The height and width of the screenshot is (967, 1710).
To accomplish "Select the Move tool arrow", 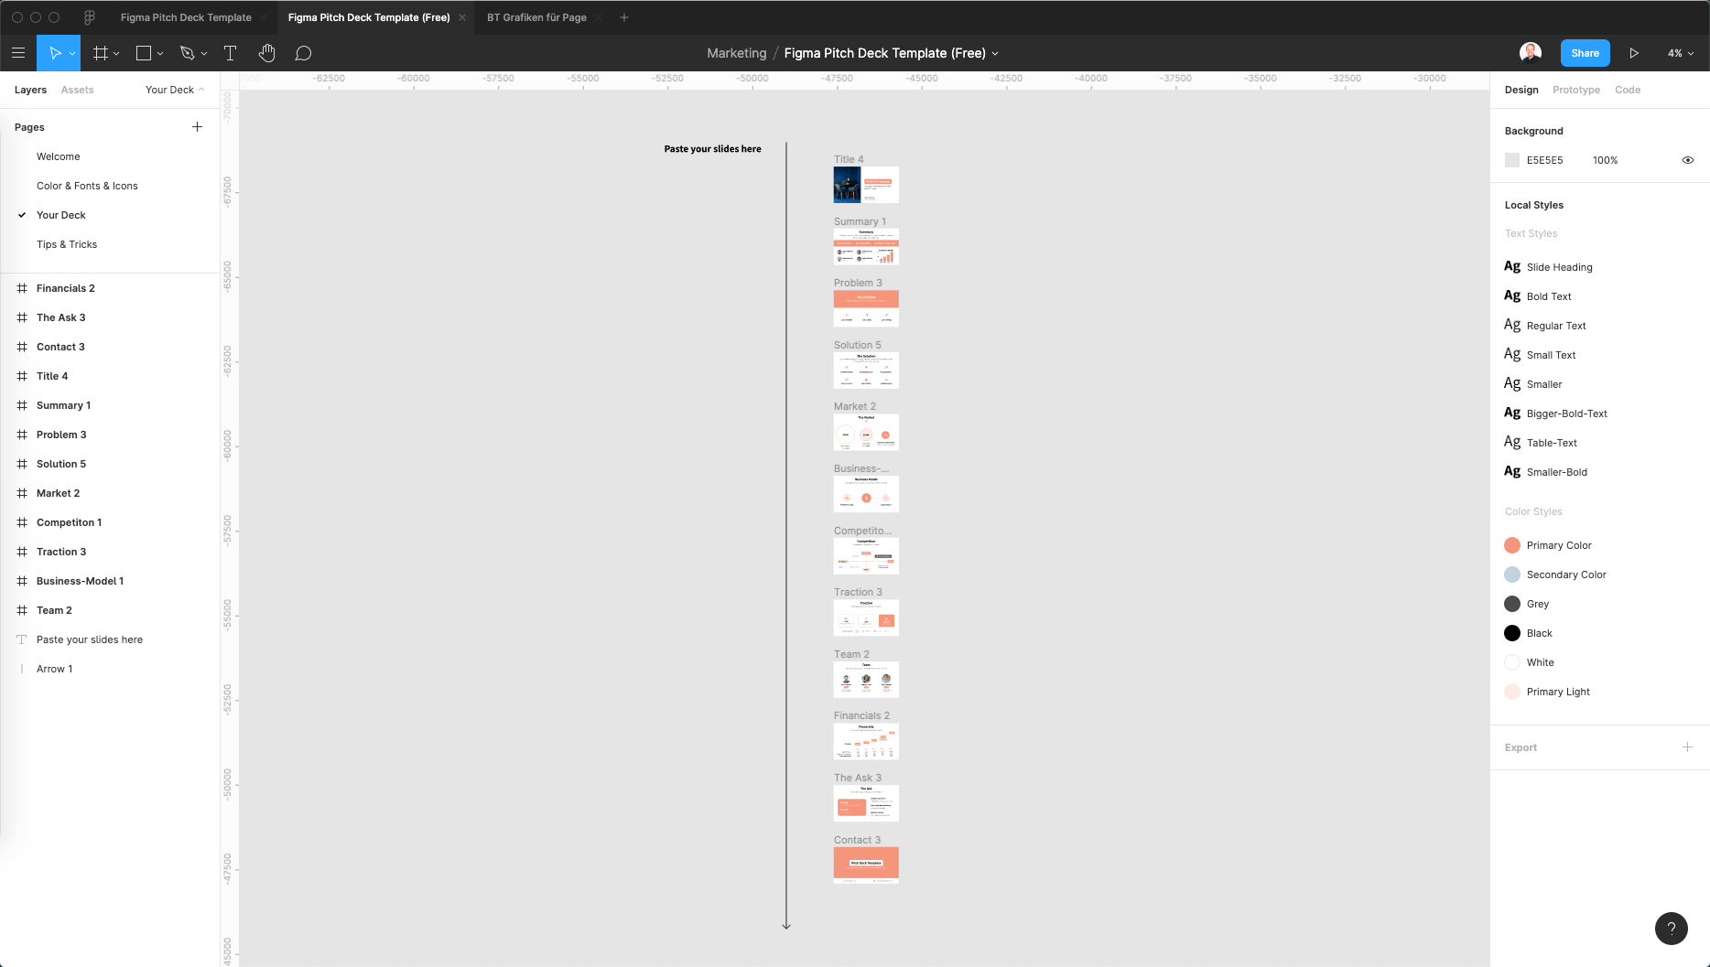I will click(54, 53).
